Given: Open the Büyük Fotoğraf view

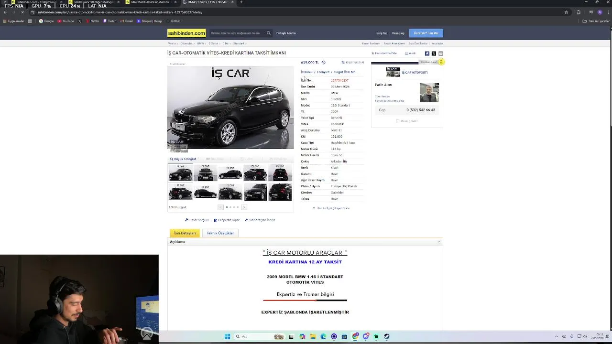Looking at the screenshot, I should coord(183,159).
